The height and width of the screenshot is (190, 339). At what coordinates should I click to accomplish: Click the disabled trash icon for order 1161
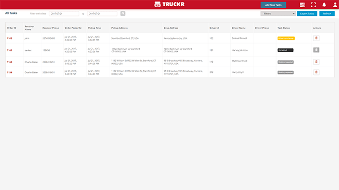[316, 50]
